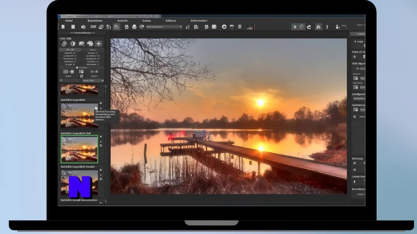The width and height of the screenshot is (417, 234).
Task: Open the colored histogram icon
Action: 250,27
